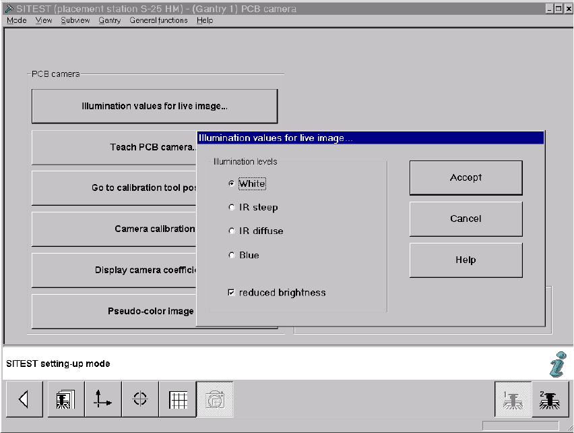This screenshot has width=574, height=433.
Task: Click the PCB camera toolbar icon
Action: [x=215, y=399]
